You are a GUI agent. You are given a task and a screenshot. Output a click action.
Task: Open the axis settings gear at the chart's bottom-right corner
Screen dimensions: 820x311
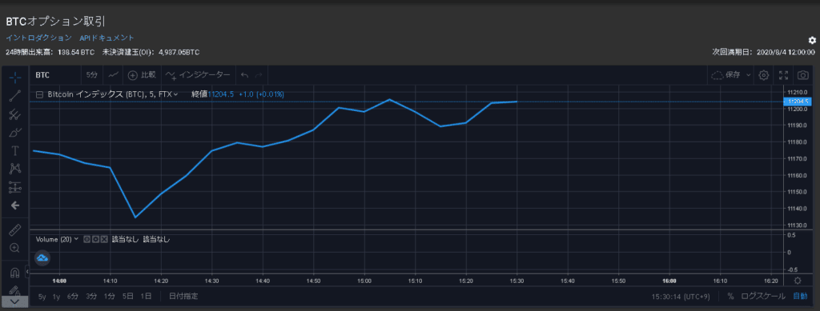(798, 281)
